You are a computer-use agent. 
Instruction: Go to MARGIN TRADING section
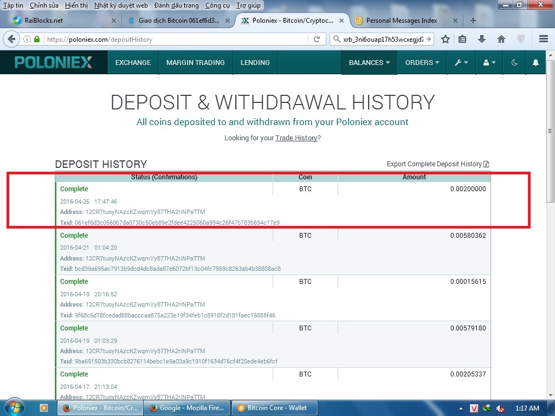click(195, 63)
